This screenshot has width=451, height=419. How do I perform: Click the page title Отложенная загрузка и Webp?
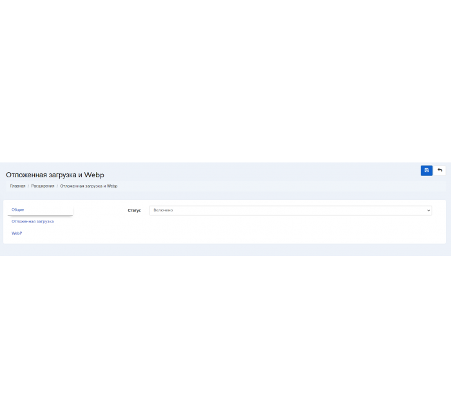click(55, 175)
